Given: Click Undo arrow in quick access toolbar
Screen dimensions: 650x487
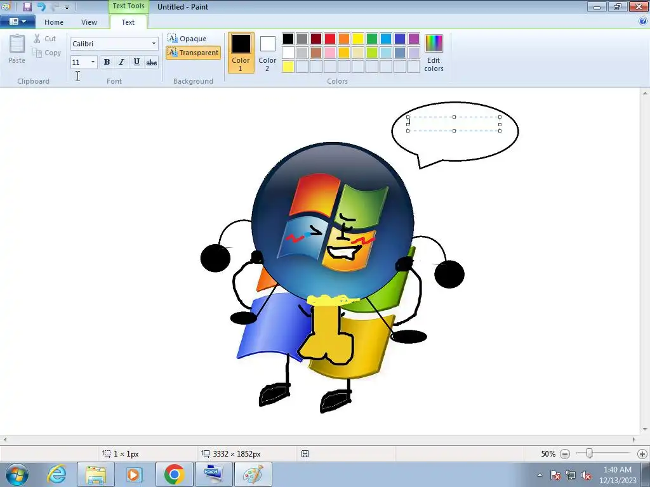Looking at the screenshot, I should (x=41, y=6).
